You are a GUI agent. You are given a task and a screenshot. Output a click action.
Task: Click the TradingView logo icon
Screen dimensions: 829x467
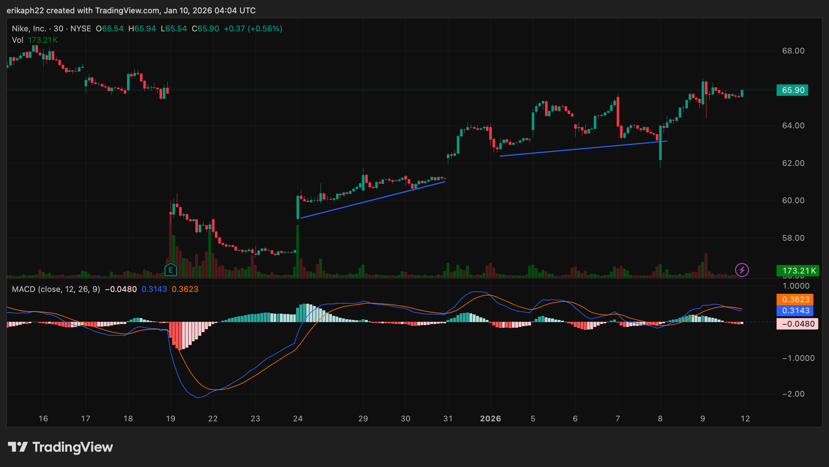click(x=18, y=447)
